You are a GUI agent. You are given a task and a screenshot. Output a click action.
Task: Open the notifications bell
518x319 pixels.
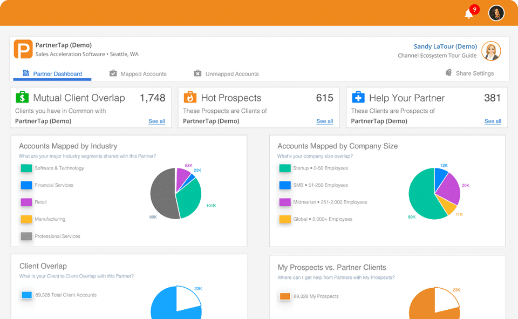click(468, 14)
